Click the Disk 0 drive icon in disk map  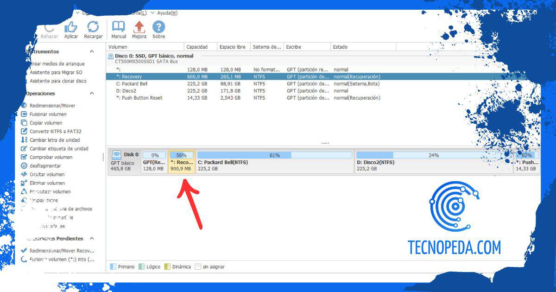(x=116, y=155)
